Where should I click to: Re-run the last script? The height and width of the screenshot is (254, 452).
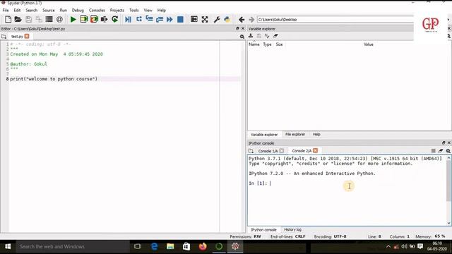(x=114, y=19)
